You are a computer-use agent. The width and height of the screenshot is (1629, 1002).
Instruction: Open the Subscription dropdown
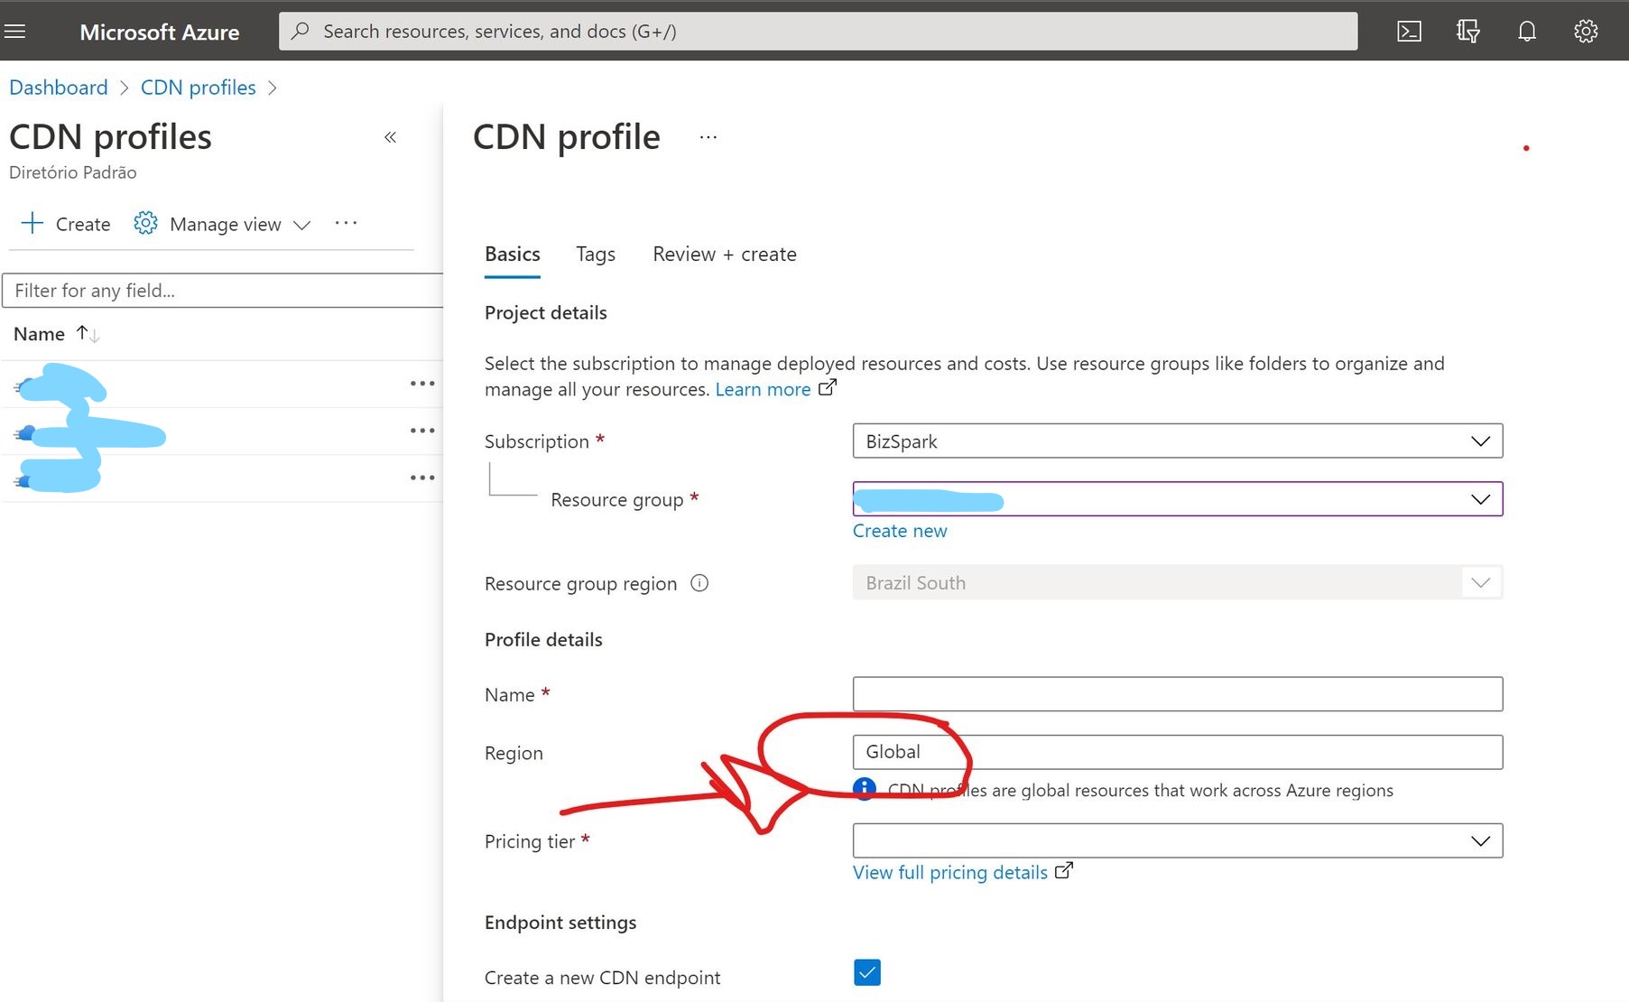click(1177, 441)
